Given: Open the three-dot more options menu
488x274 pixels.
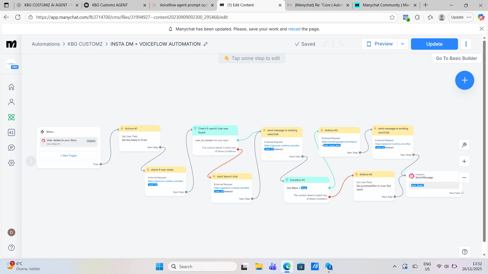Looking at the screenshot, I should click(x=466, y=44).
